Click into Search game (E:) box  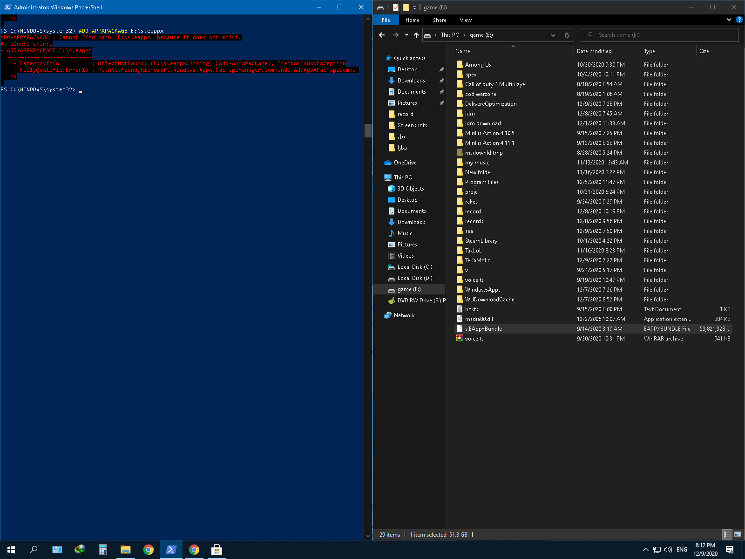(x=659, y=35)
